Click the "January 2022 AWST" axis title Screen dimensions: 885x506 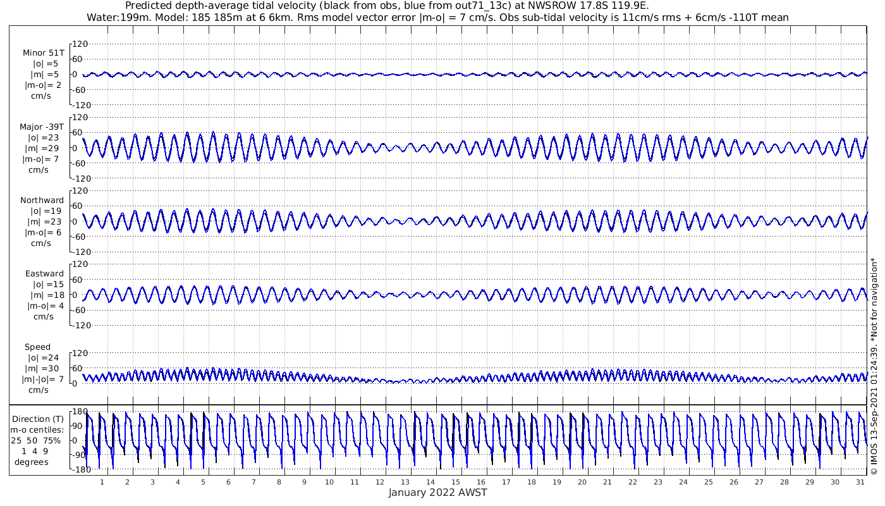[x=437, y=493]
